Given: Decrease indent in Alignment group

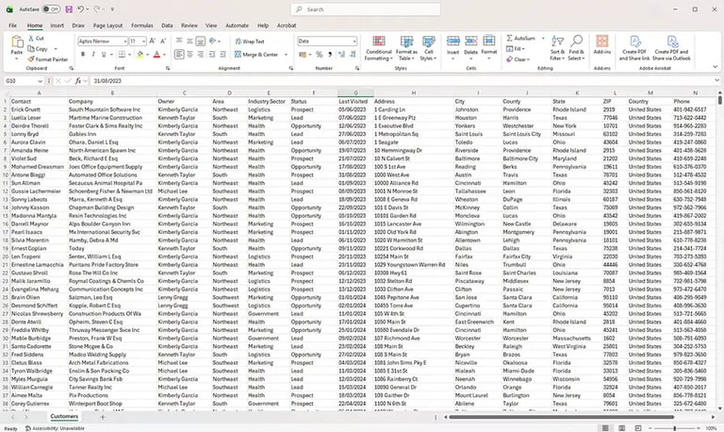Looking at the screenshot, I should 212,55.
